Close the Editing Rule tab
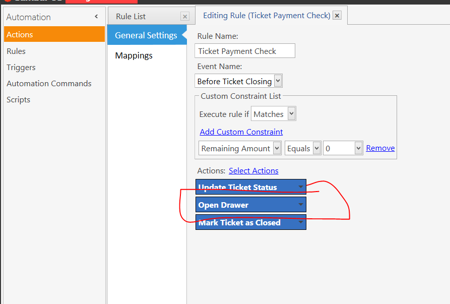Image resolution: width=450 pixels, height=304 pixels. point(337,15)
